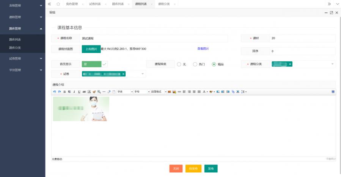Toggle bold formatting in the editor
Viewport: 341px width, 177px height.
click(64, 92)
